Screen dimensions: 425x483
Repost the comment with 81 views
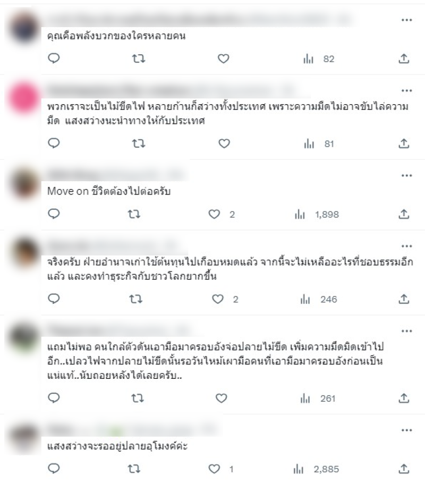[139, 143]
